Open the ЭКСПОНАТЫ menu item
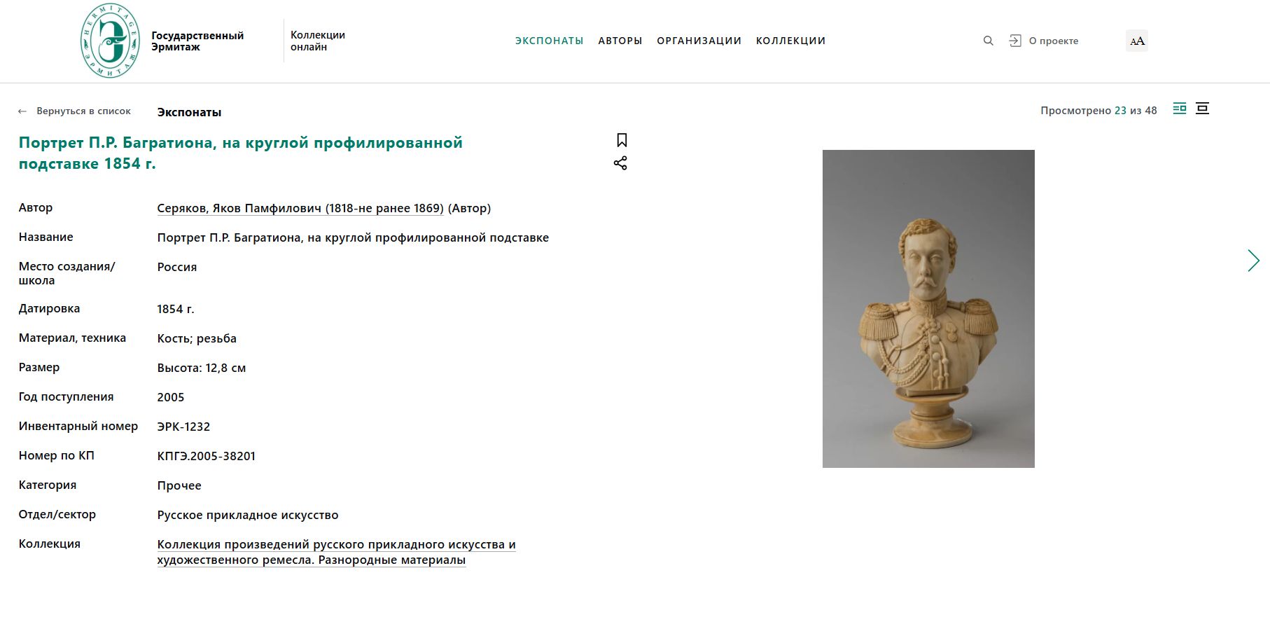Image resolution: width=1270 pixels, height=636 pixels. click(x=549, y=41)
